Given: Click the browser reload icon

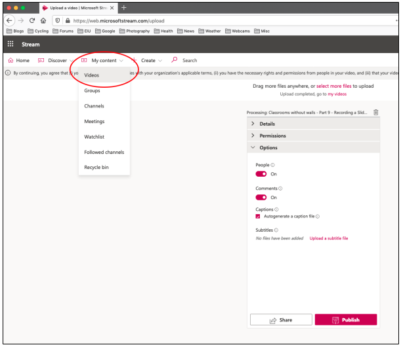Looking at the screenshot, I should click(x=32, y=20).
